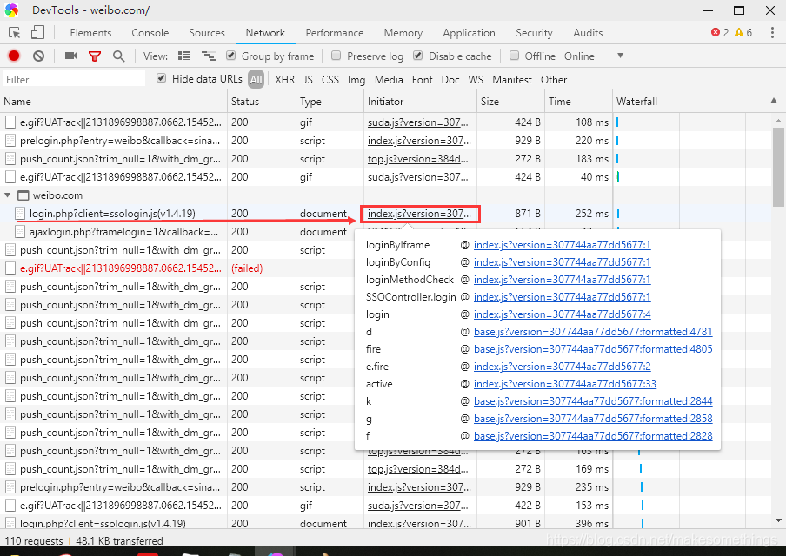Select the ajaxlogin.php?framelogin request row
Screen dimensions: 786x556
(123, 232)
